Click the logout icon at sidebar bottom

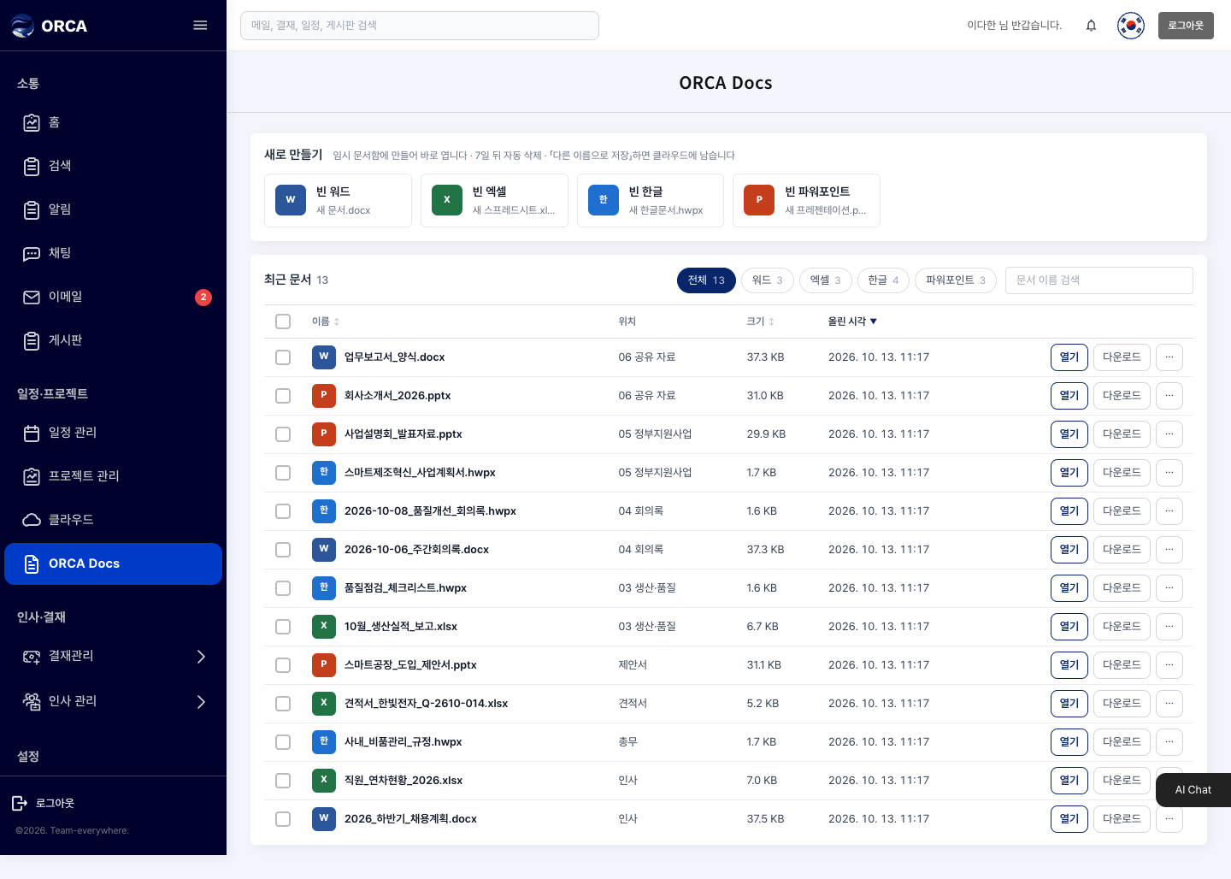tap(20, 803)
